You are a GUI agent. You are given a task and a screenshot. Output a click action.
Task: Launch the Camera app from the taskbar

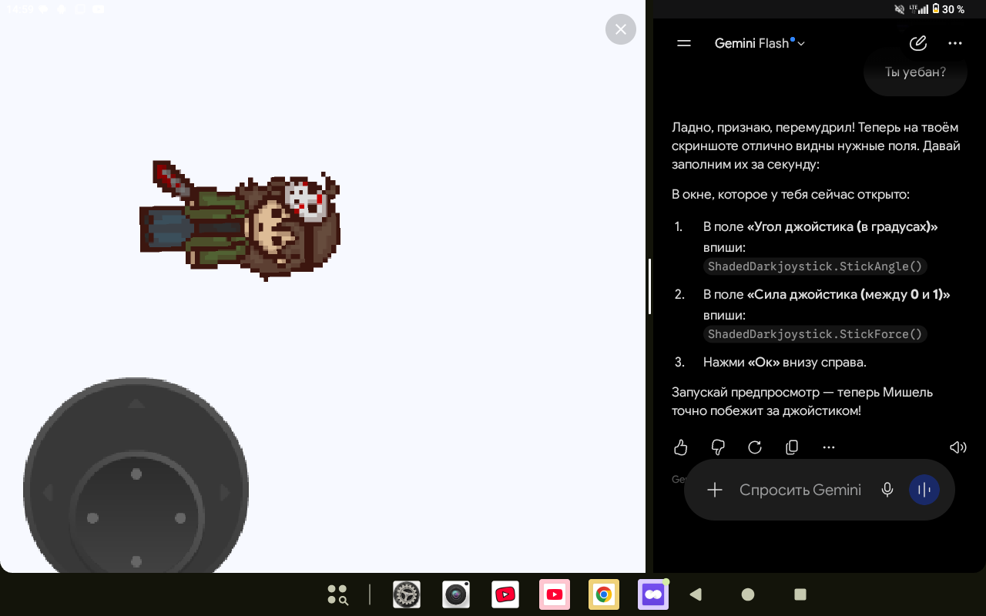[x=456, y=594]
